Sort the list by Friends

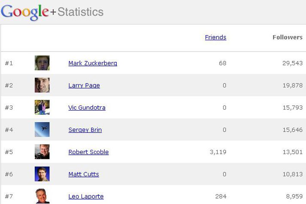(x=215, y=37)
